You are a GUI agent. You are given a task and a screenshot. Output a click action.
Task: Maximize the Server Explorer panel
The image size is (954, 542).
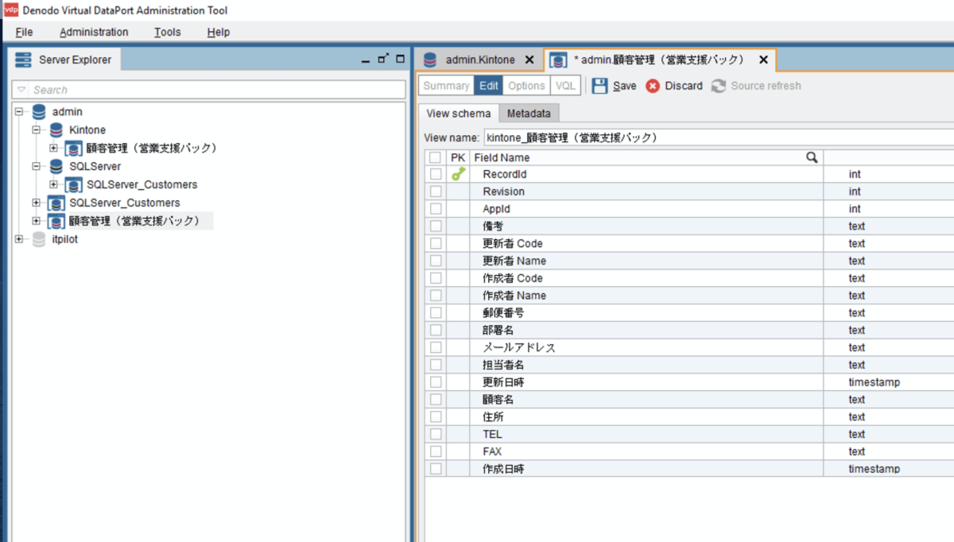(x=401, y=59)
